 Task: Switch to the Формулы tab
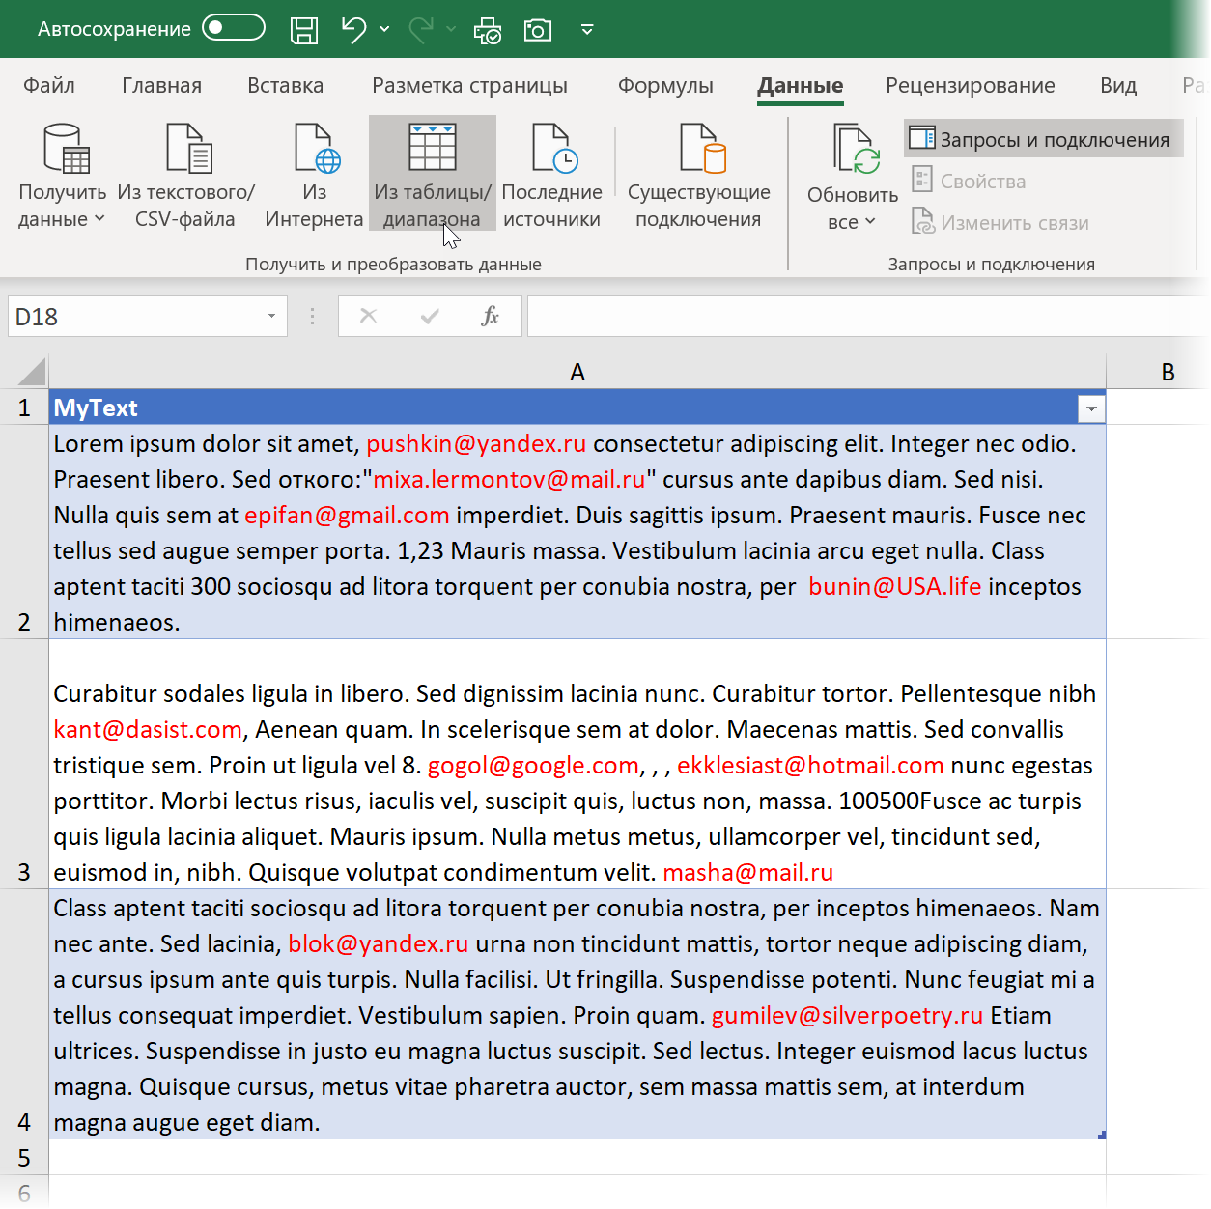click(665, 85)
